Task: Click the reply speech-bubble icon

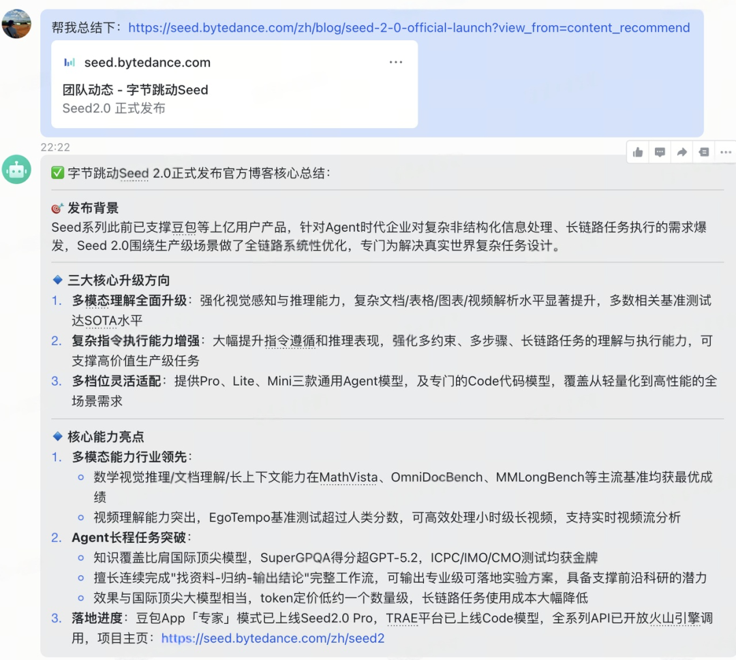Action: click(x=660, y=152)
